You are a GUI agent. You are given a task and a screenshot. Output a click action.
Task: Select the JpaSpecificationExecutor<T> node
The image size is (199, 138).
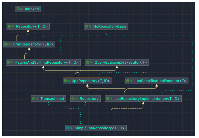click(157, 81)
